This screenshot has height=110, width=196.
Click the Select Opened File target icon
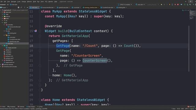[18, 7]
